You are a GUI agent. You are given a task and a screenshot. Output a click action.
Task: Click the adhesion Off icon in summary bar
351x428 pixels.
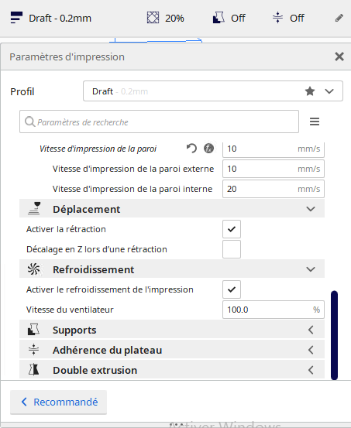pos(277,18)
